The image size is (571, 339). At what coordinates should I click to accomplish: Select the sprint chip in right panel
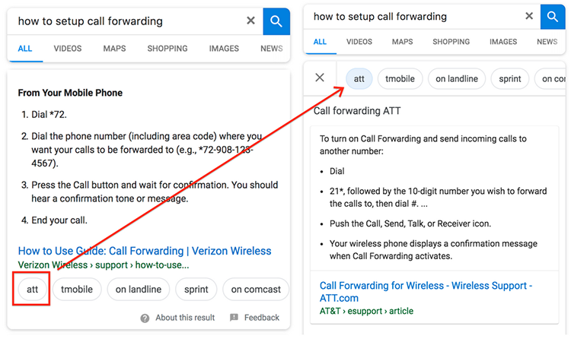coord(510,79)
